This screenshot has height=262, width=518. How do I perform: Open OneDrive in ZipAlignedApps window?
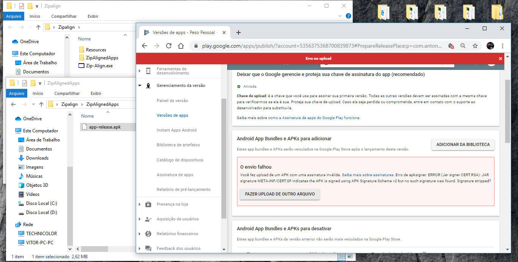click(32, 119)
